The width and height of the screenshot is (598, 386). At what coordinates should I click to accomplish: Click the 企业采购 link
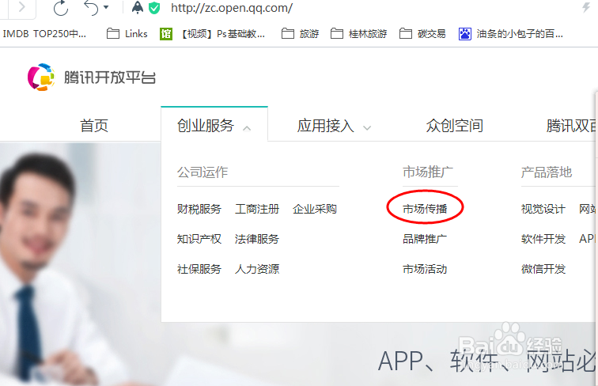point(315,209)
